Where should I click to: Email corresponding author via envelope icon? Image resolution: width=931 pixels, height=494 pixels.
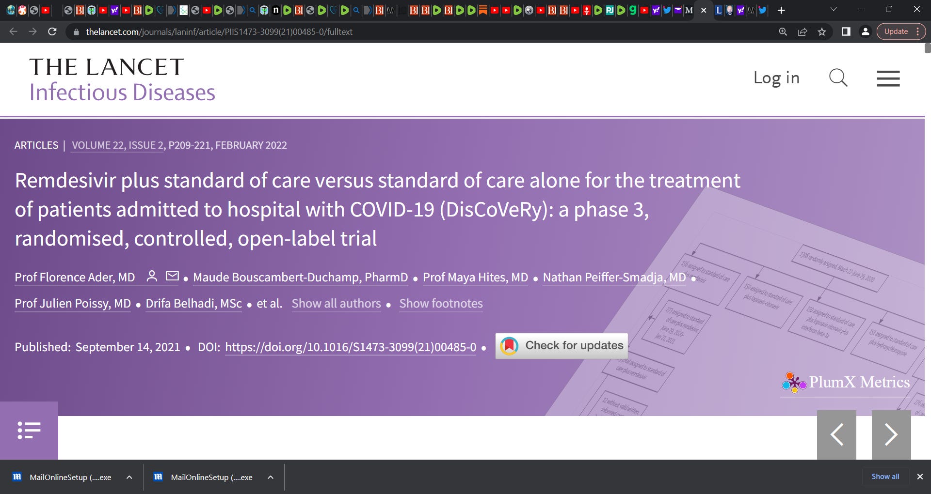[x=172, y=276]
